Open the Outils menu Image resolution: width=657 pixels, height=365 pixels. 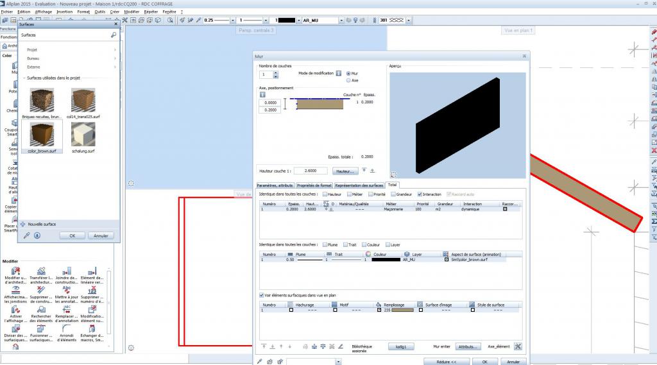[99, 12]
